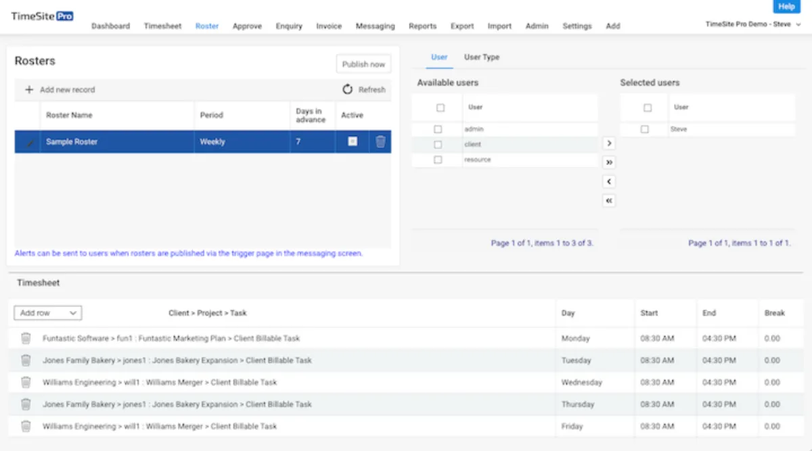Check the admin user checkbox
This screenshot has width=812, height=451.
(x=438, y=128)
